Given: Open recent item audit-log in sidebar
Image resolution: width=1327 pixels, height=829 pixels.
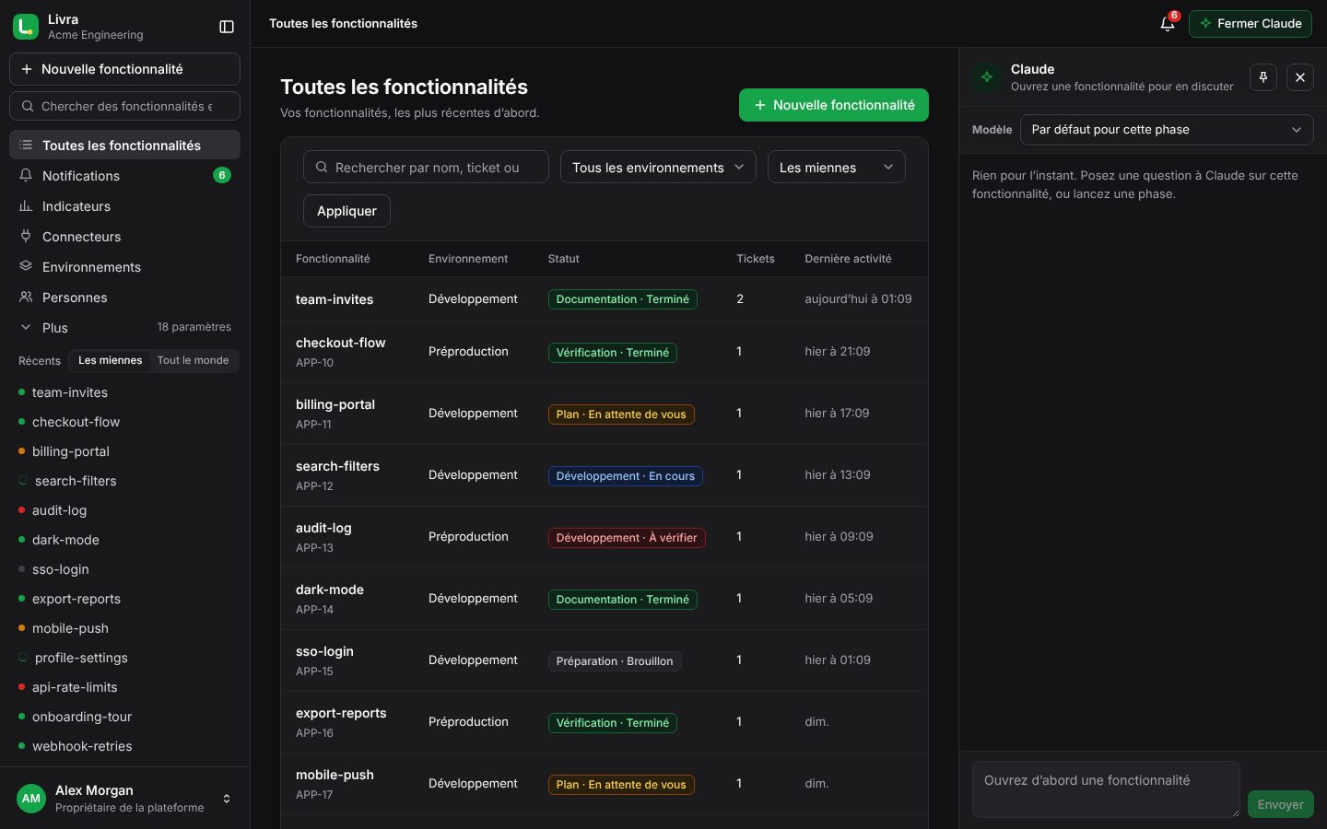Looking at the screenshot, I should click(124, 510).
